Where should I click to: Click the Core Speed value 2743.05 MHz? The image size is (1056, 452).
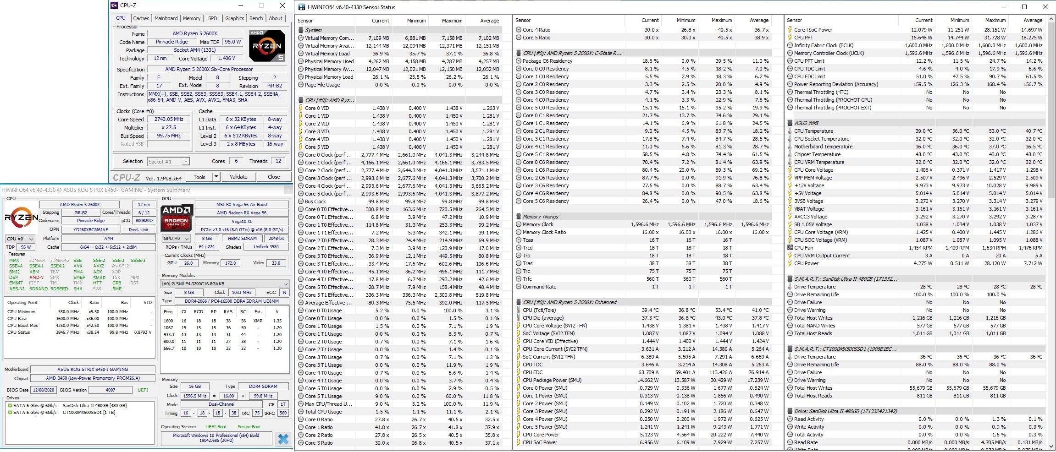click(169, 119)
